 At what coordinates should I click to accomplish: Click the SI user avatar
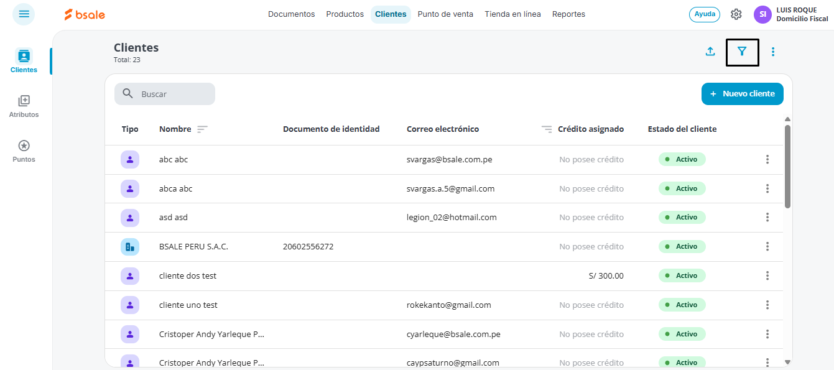(x=762, y=14)
